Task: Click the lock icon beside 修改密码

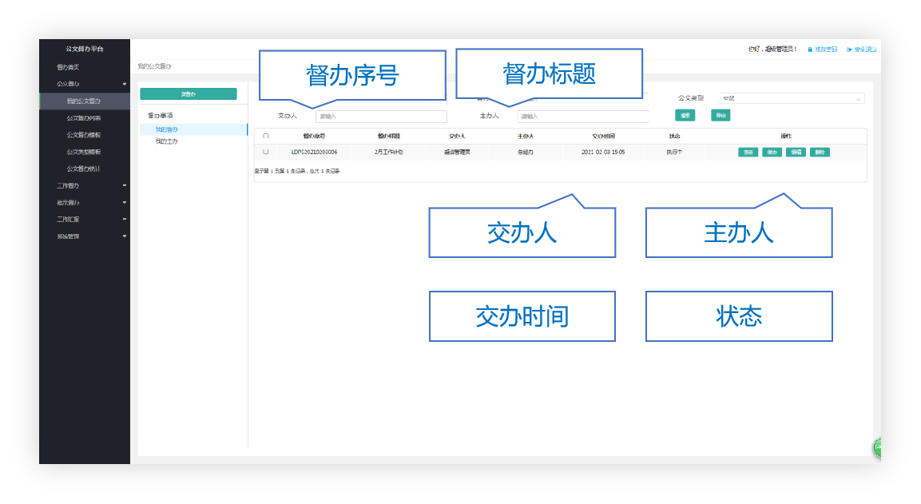Action: click(810, 49)
